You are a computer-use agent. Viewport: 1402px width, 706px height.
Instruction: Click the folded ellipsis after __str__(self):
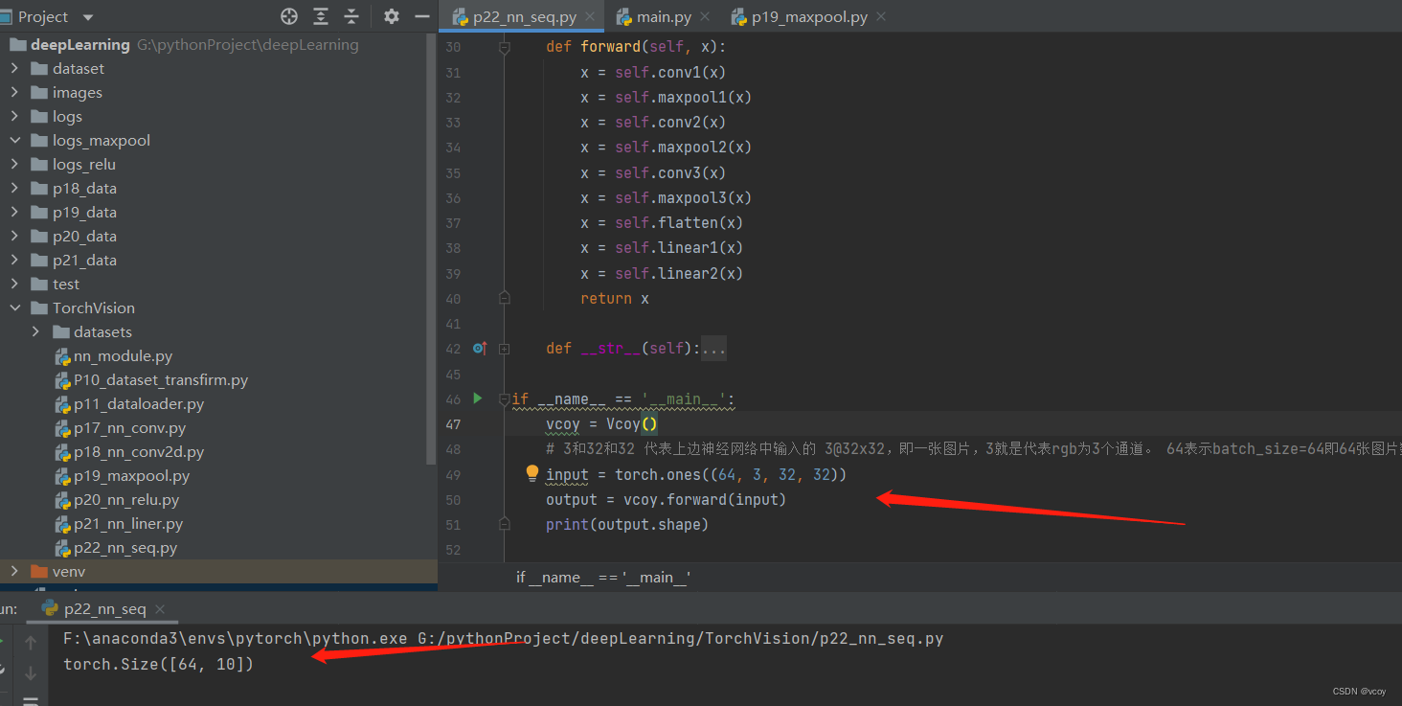pos(713,349)
